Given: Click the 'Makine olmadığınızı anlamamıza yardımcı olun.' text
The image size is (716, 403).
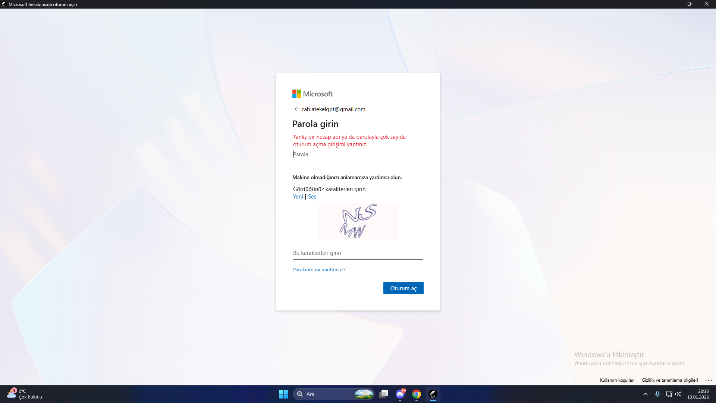Looking at the screenshot, I should click(x=347, y=177).
